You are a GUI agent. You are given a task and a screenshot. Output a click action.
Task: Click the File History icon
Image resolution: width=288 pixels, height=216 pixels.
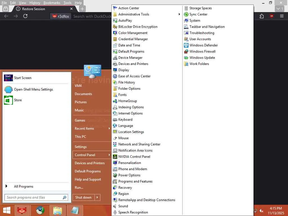point(115,82)
